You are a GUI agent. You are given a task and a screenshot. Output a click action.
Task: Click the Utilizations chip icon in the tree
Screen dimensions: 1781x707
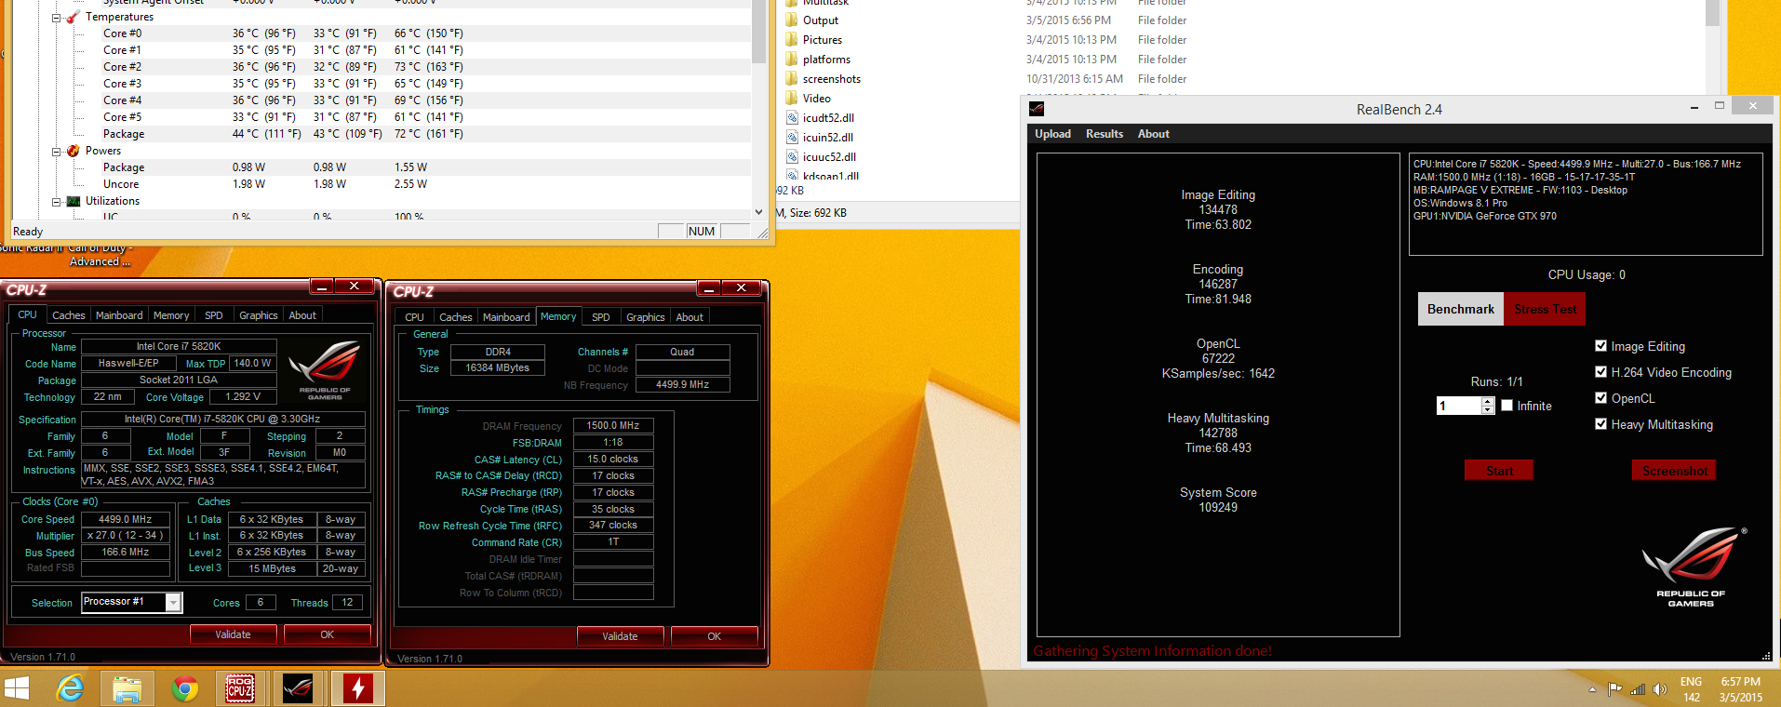point(73,201)
